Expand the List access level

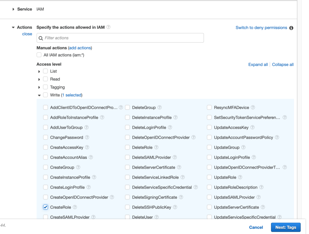pyautogui.click(x=39, y=72)
